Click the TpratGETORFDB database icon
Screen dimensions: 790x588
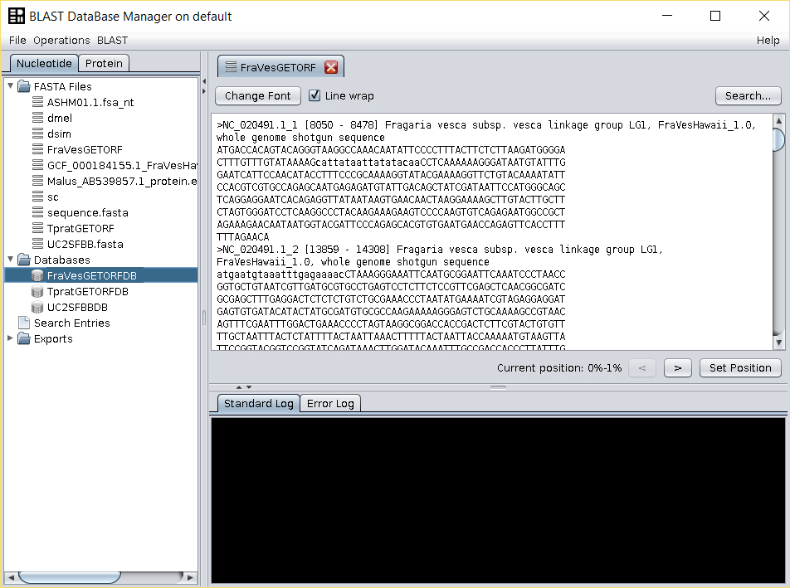(37, 292)
